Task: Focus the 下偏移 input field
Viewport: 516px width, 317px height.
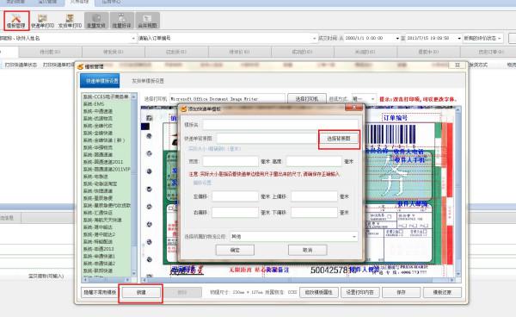Action: (x=314, y=213)
